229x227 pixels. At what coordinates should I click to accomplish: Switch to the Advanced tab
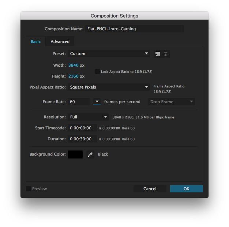[x=60, y=42]
